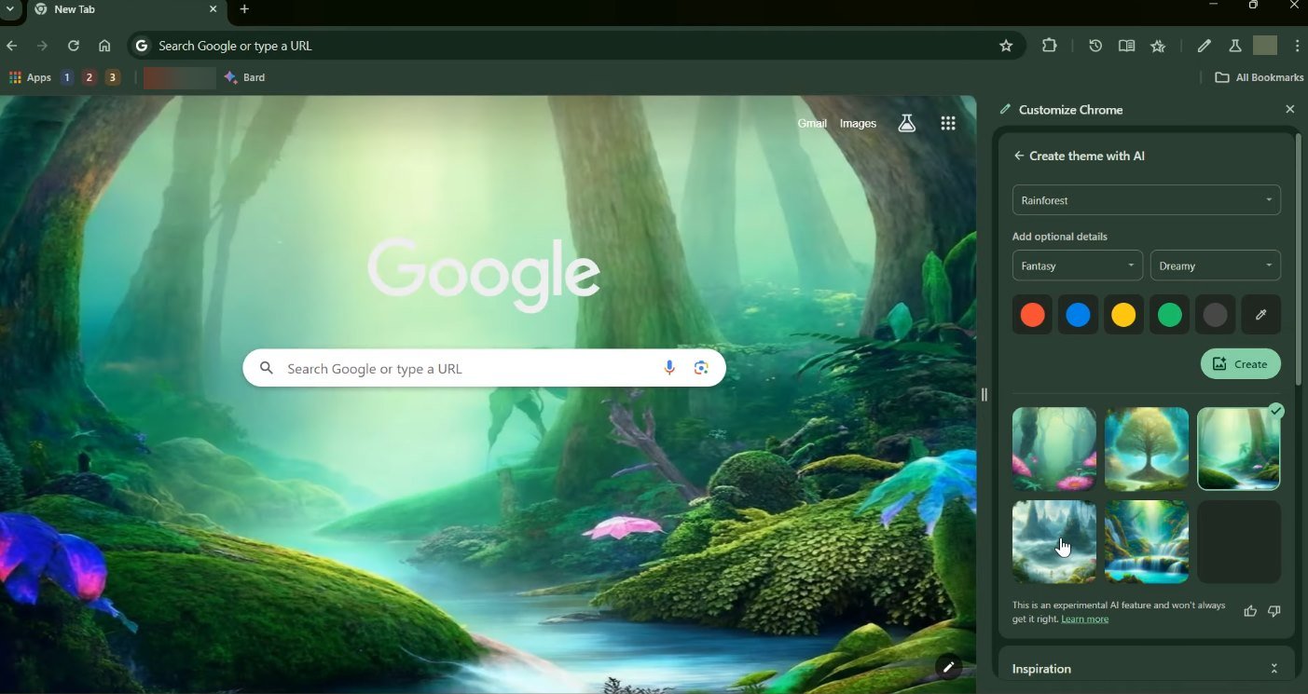Select the foggy mountains thumbnail

coord(1054,542)
